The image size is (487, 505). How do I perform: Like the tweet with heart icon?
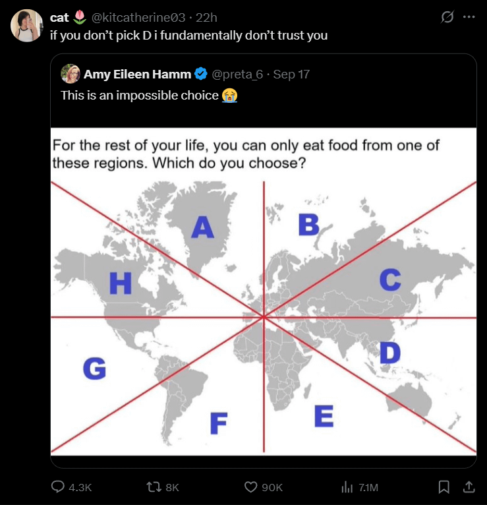coord(250,487)
